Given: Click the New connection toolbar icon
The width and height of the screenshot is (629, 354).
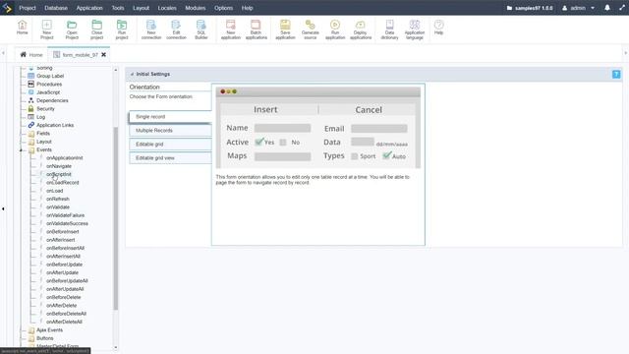Looking at the screenshot, I should point(151,29).
